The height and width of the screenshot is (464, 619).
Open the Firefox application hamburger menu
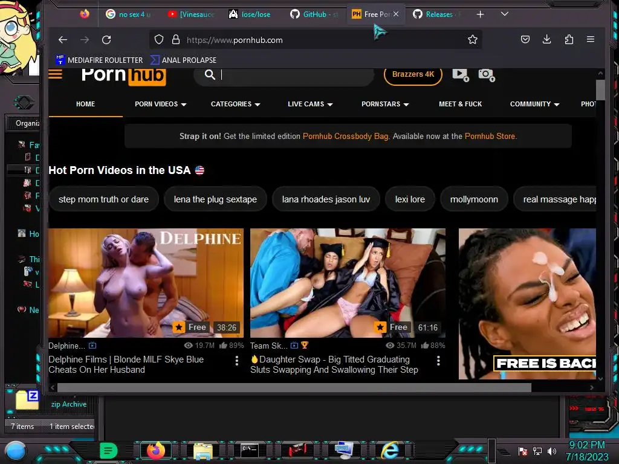(x=591, y=39)
